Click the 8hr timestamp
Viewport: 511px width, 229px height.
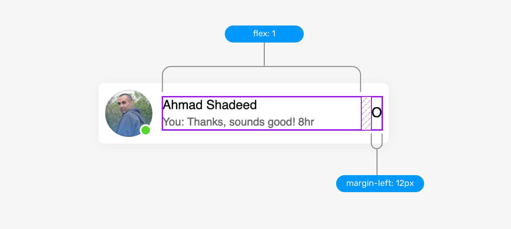click(306, 122)
